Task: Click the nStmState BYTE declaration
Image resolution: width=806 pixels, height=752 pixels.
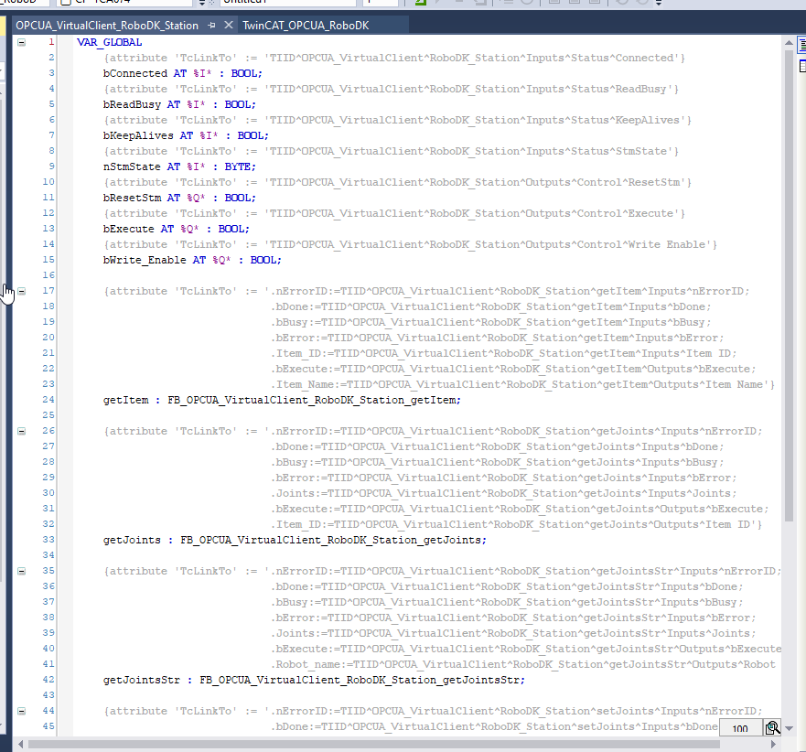Action: click(x=179, y=167)
